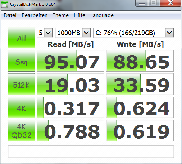Minimize the CrystalDiskMark window

142,3
